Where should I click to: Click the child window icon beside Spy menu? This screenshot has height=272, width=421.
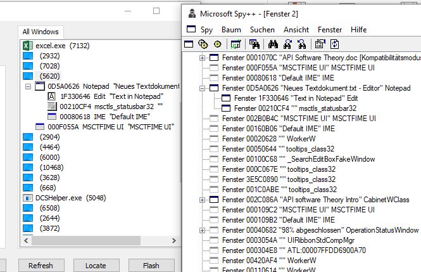(x=191, y=29)
